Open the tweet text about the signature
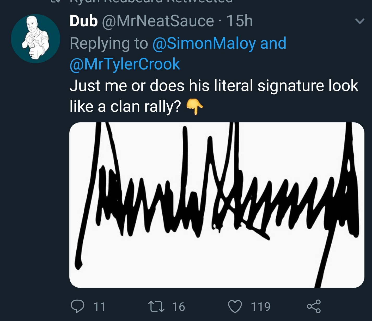The height and width of the screenshot is (321, 372). click(x=214, y=86)
